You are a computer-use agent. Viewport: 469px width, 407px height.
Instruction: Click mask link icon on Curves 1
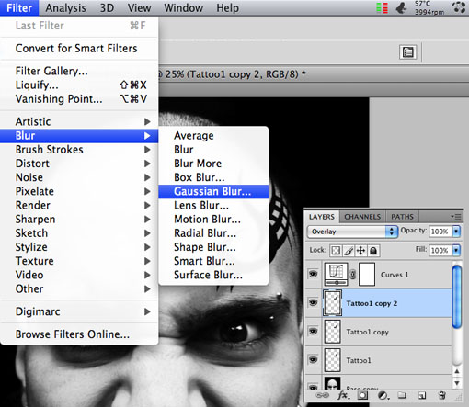(x=353, y=275)
